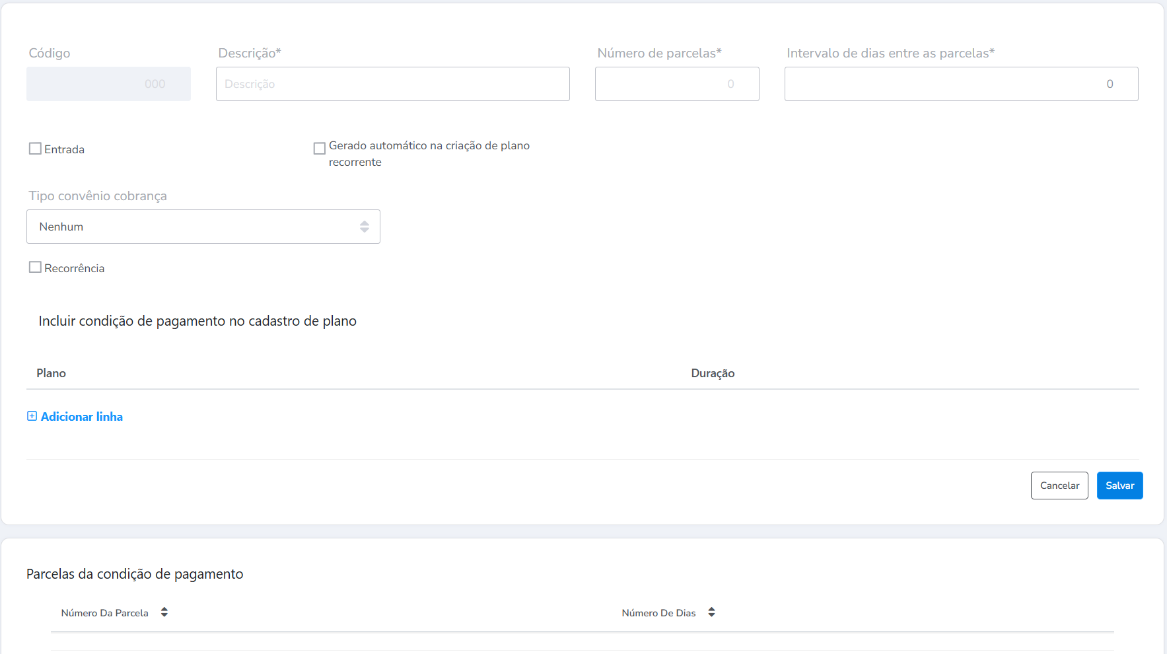Image resolution: width=1167 pixels, height=654 pixels.
Task: Sort by Número Da Parcela arrow icon
Action: (164, 612)
